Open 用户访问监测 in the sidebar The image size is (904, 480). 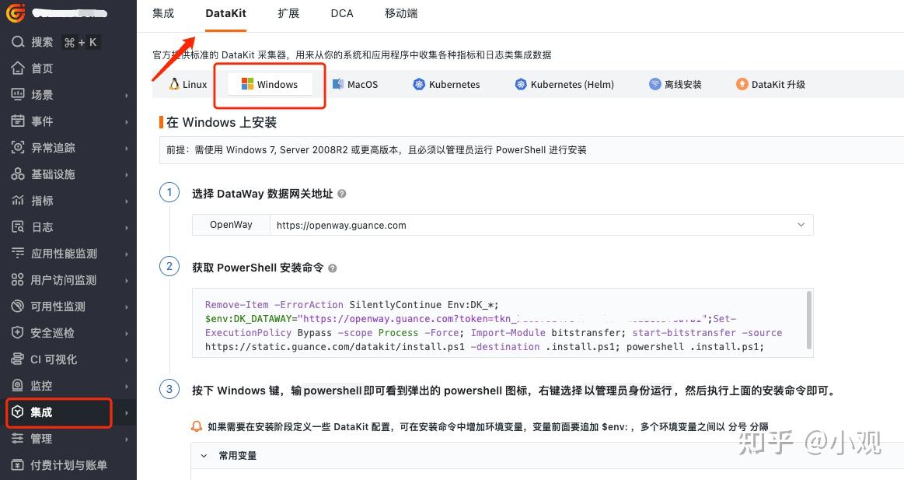[64, 280]
